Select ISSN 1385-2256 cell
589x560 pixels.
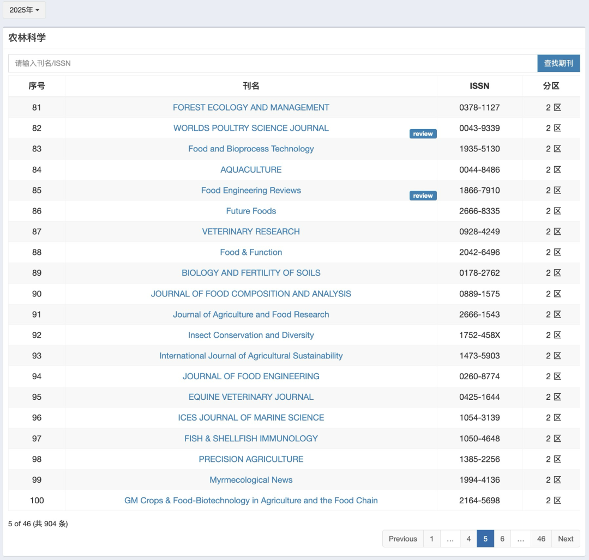479,459
